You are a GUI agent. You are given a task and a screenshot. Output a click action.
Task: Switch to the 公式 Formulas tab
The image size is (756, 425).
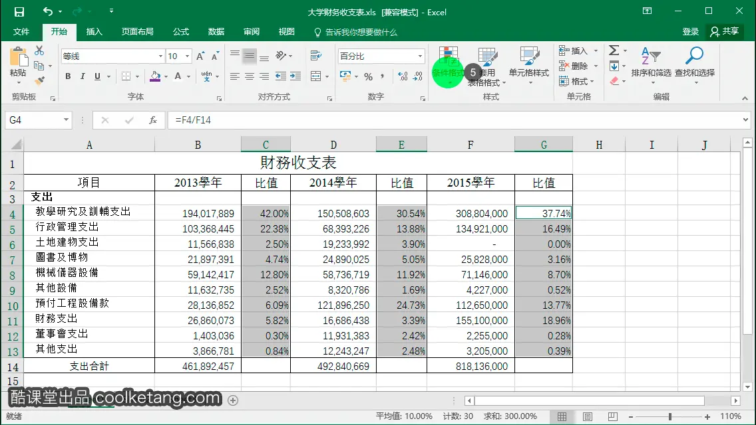tap(181, 32)
